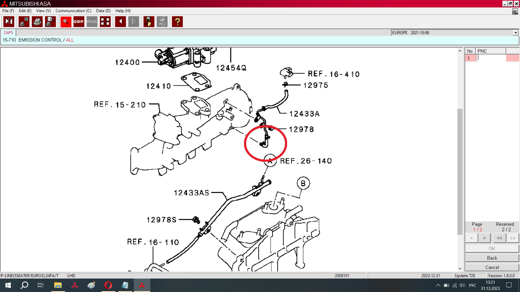This screenshot has height=292, width=520.
Task: Open the EUROPE catalog date dropdown
Action: 515,33
